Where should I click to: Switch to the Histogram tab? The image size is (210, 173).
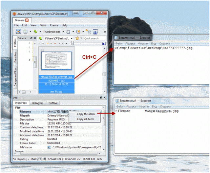point(37,103)
